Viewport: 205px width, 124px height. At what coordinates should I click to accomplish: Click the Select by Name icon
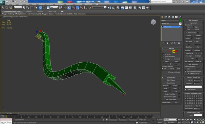point(28,8)
